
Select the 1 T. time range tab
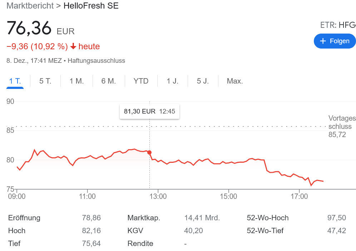click(15, 81)
